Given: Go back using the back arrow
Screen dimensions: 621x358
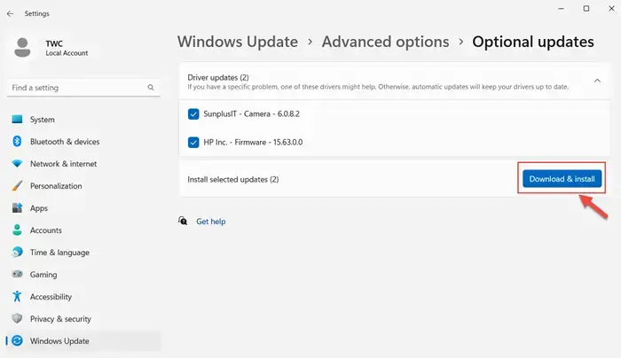Looking at the screenshot, I should coord(11,13).
